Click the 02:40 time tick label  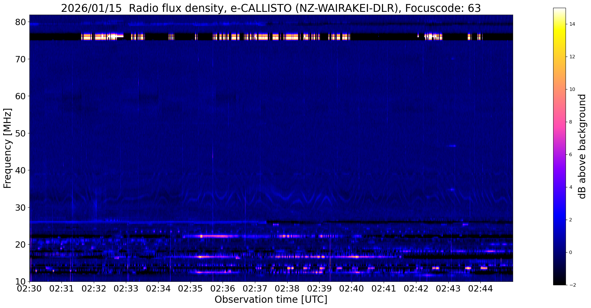[352, 289]
